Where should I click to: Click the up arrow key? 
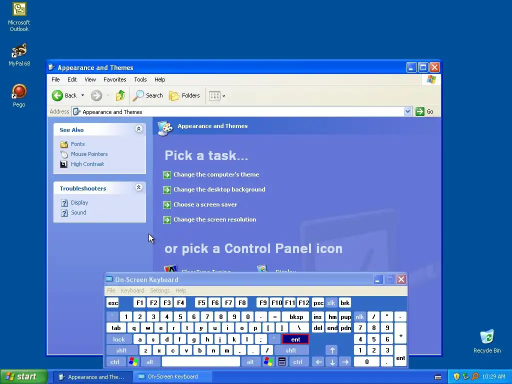coord(332,350)
